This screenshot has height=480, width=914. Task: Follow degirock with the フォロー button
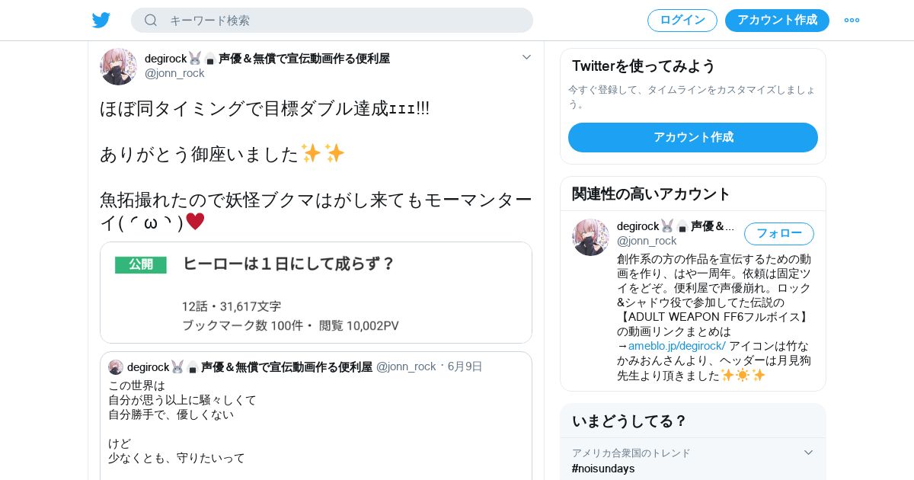tap(779, 234)
